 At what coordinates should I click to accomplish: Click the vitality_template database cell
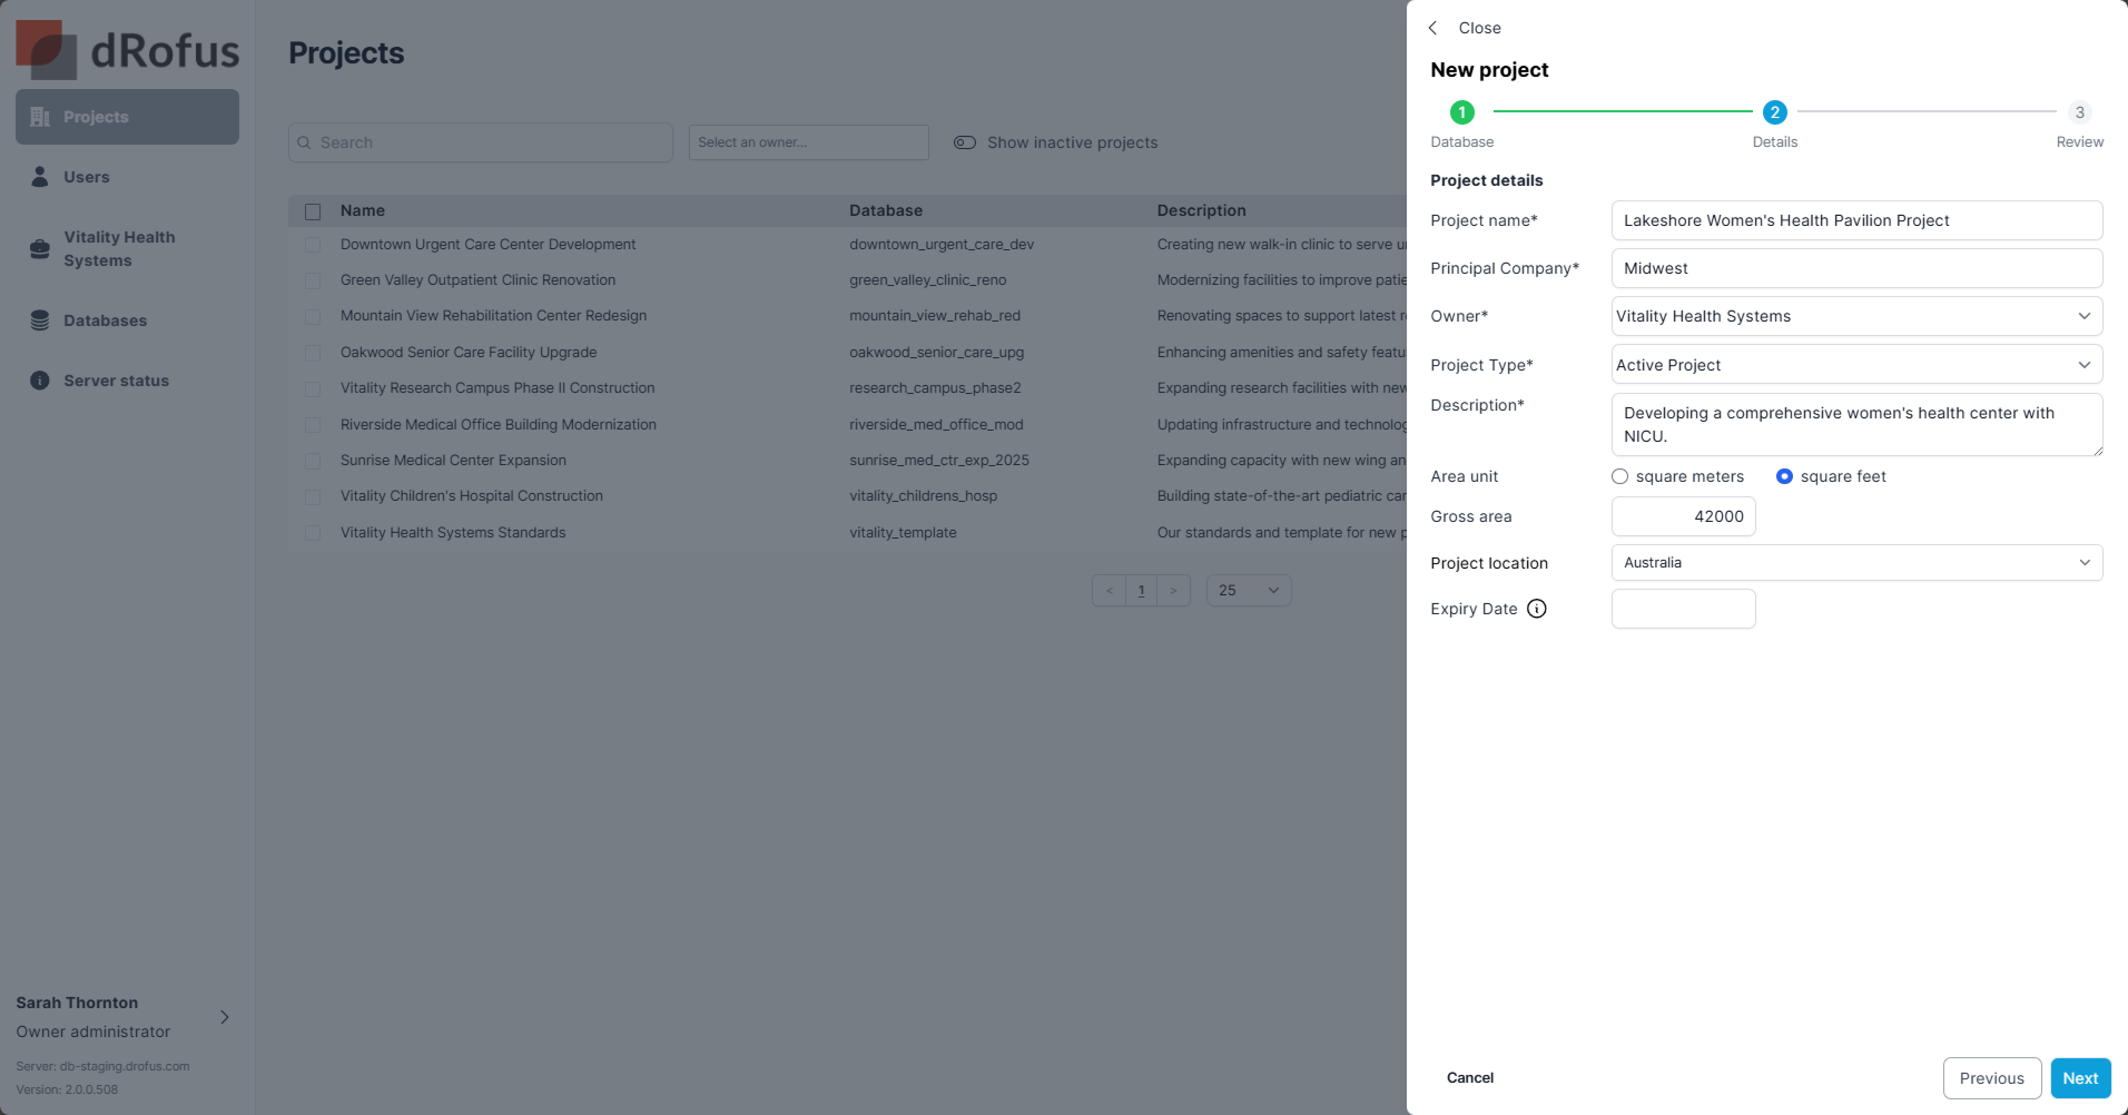click(x=903, y=532)
